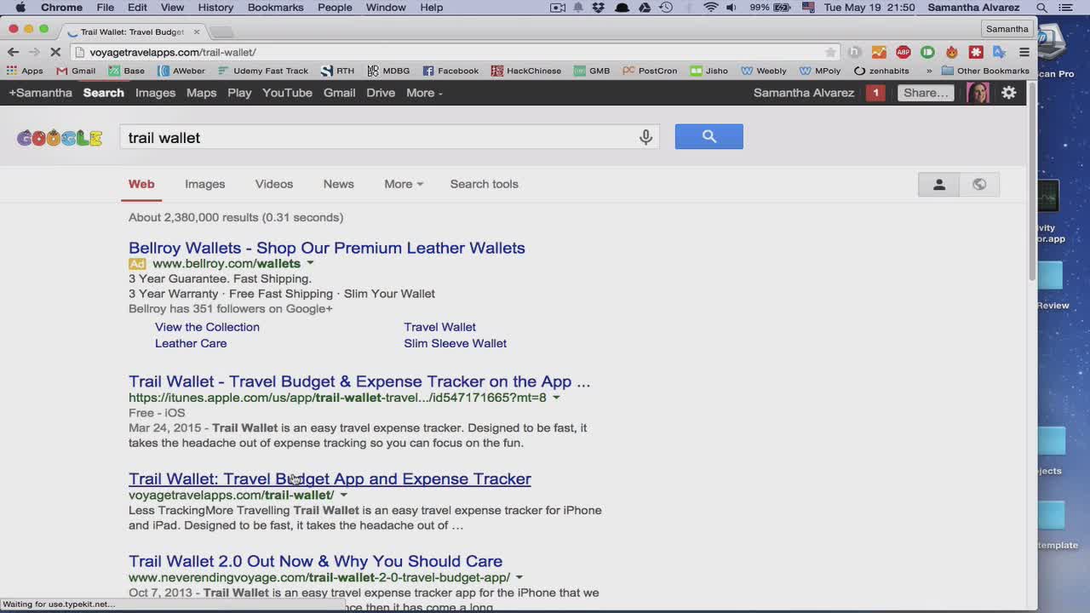Open the Apple menu
Viewport: 1090px width, 613px height.
[20, 8]
